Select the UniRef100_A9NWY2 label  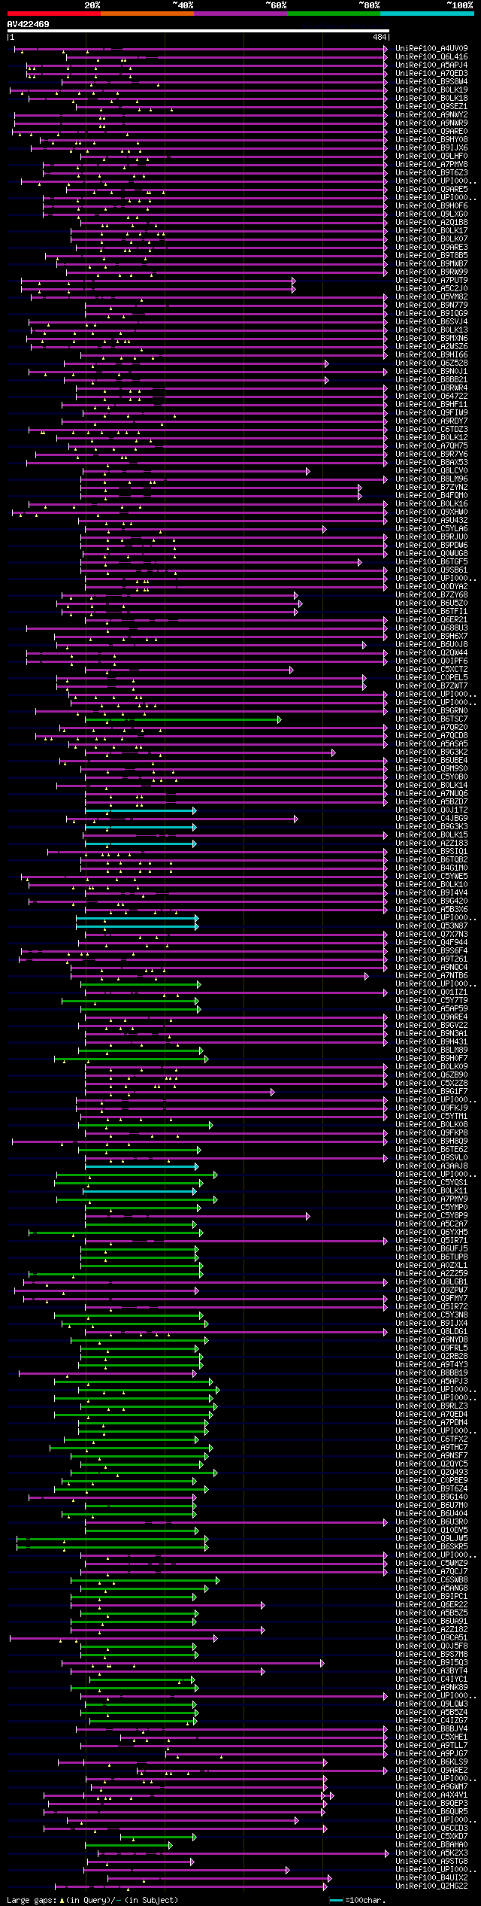coord(431,115)
